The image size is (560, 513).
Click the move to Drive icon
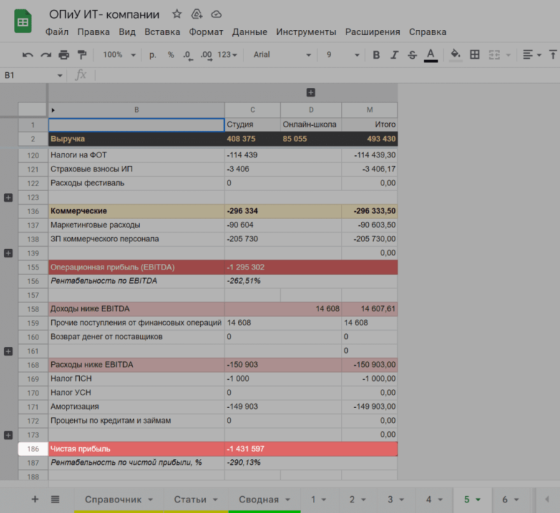(x=197, y=14)
